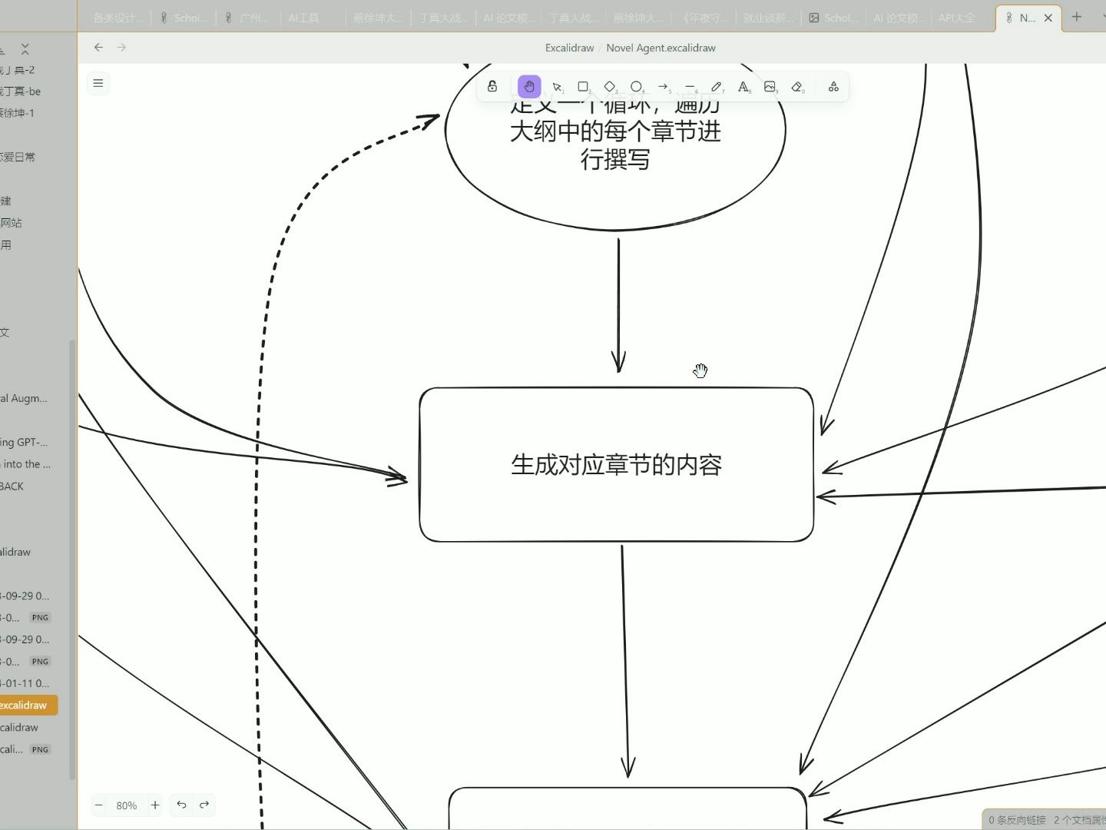Close the active N... tab
Image resolution: width=1106 pixels, height=830 pixels.
(1048, 18)
